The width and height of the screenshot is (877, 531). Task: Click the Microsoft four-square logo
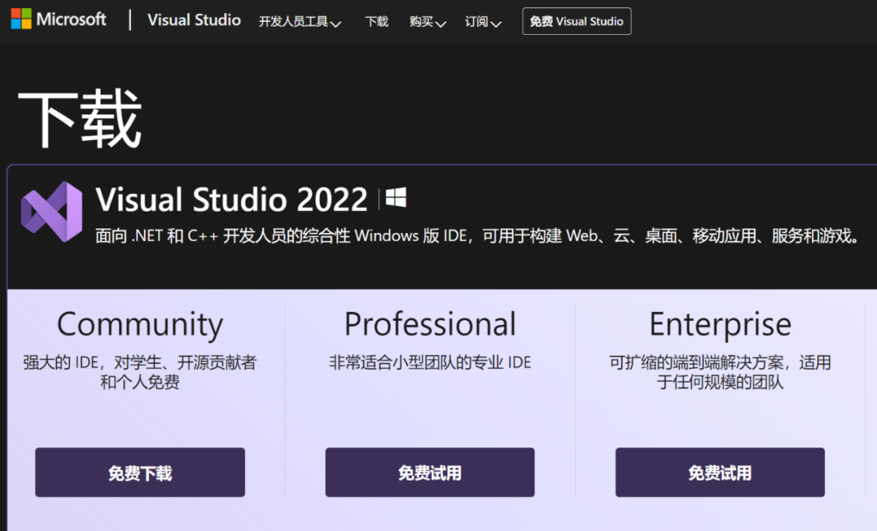click(x=21, y=19)
